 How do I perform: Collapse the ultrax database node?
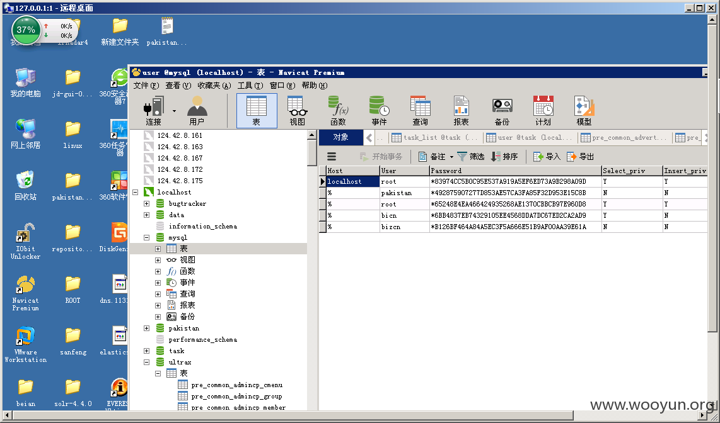click(146, 362)
